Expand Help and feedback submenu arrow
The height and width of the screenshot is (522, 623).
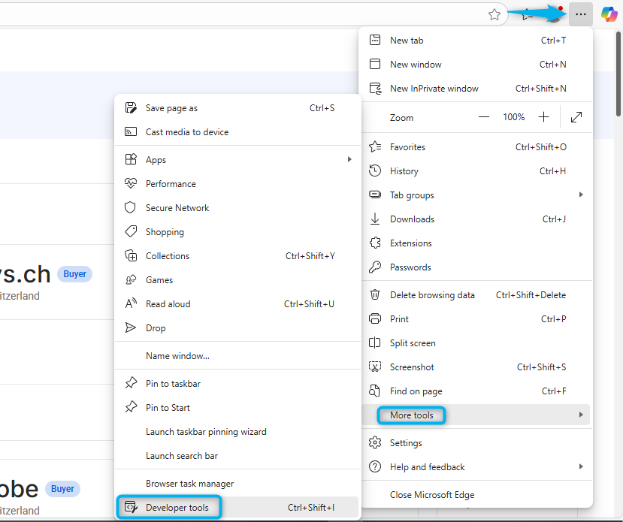tap(581, 466)
